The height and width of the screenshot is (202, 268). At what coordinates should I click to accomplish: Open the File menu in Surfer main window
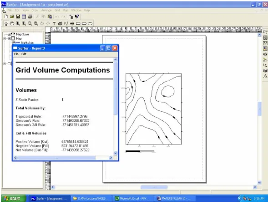pos(10,10)
